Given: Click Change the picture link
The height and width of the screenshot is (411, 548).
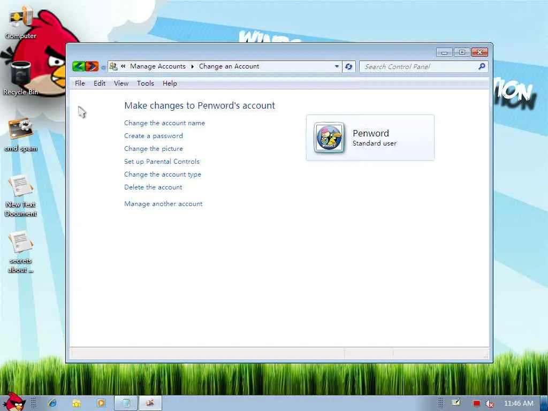Looking at the screenshot, I should point(154,149).
